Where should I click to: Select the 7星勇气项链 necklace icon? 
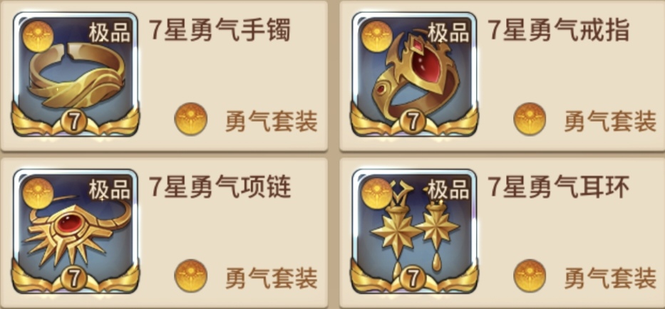76,231
